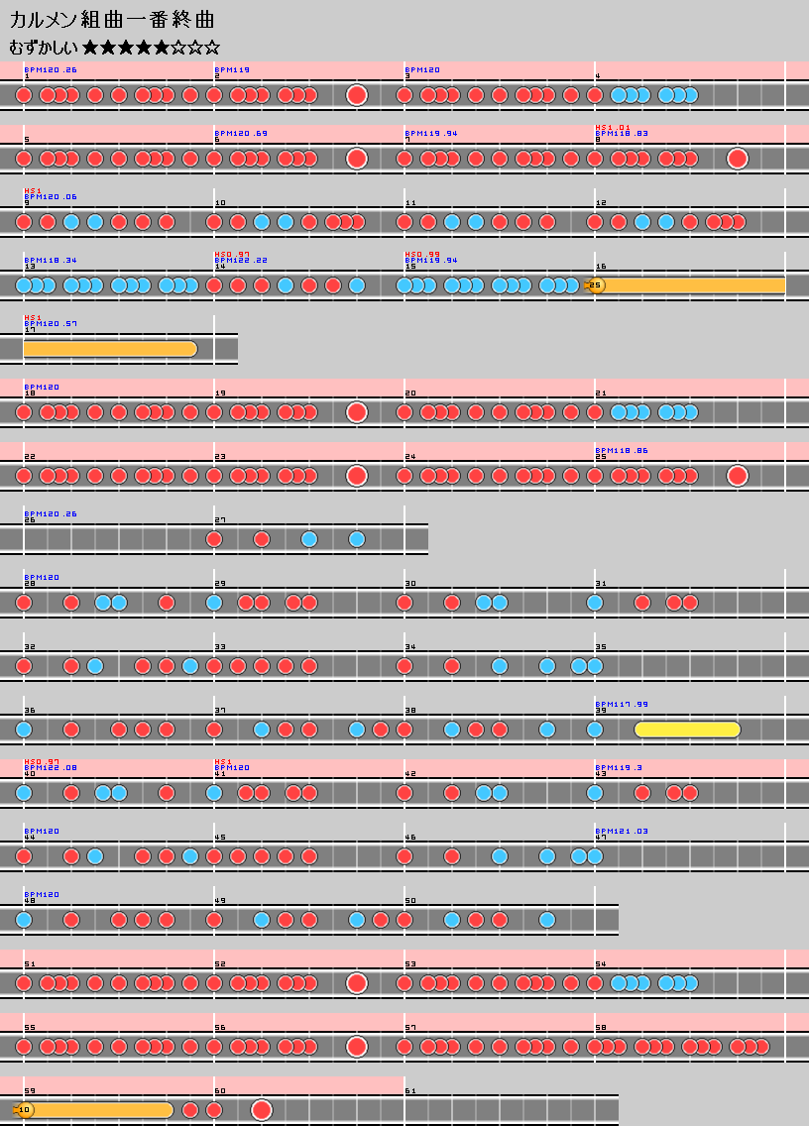
Task: Select the BPM117.99 tempo label
Action: 621,704
